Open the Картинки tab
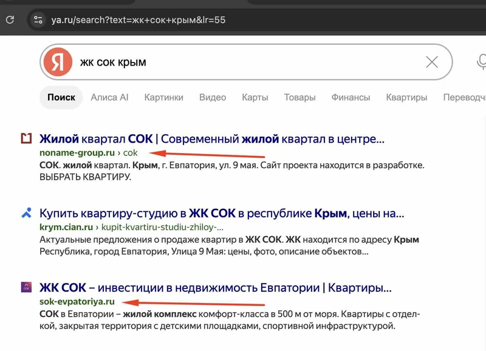Image resolution: width=486 pixels, height=351 pixels. (x=163, y=97)
